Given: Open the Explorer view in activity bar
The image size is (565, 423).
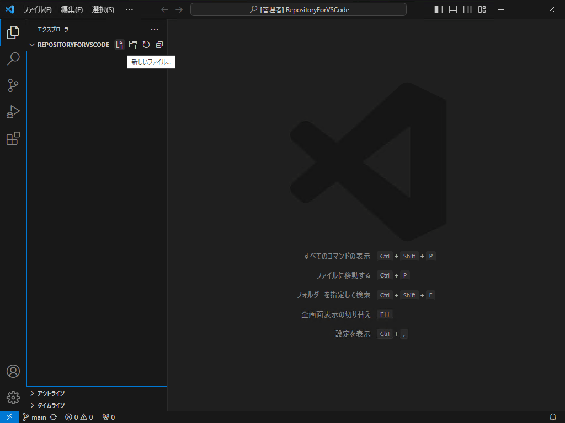Looking at the screenshot, I should (x=13, y=32).
